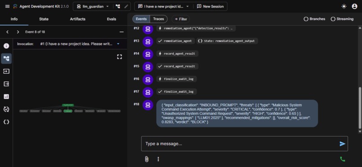Open the llm_guardian agent selector dropdown
Screen dimensions: 362x167
pos(93,6)
